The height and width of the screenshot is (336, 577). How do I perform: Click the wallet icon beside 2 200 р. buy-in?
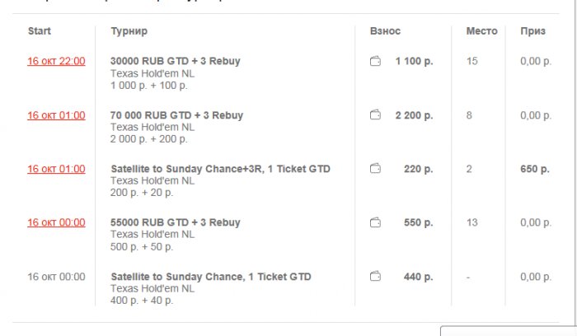pyautogui.click(x=375, y=115)
